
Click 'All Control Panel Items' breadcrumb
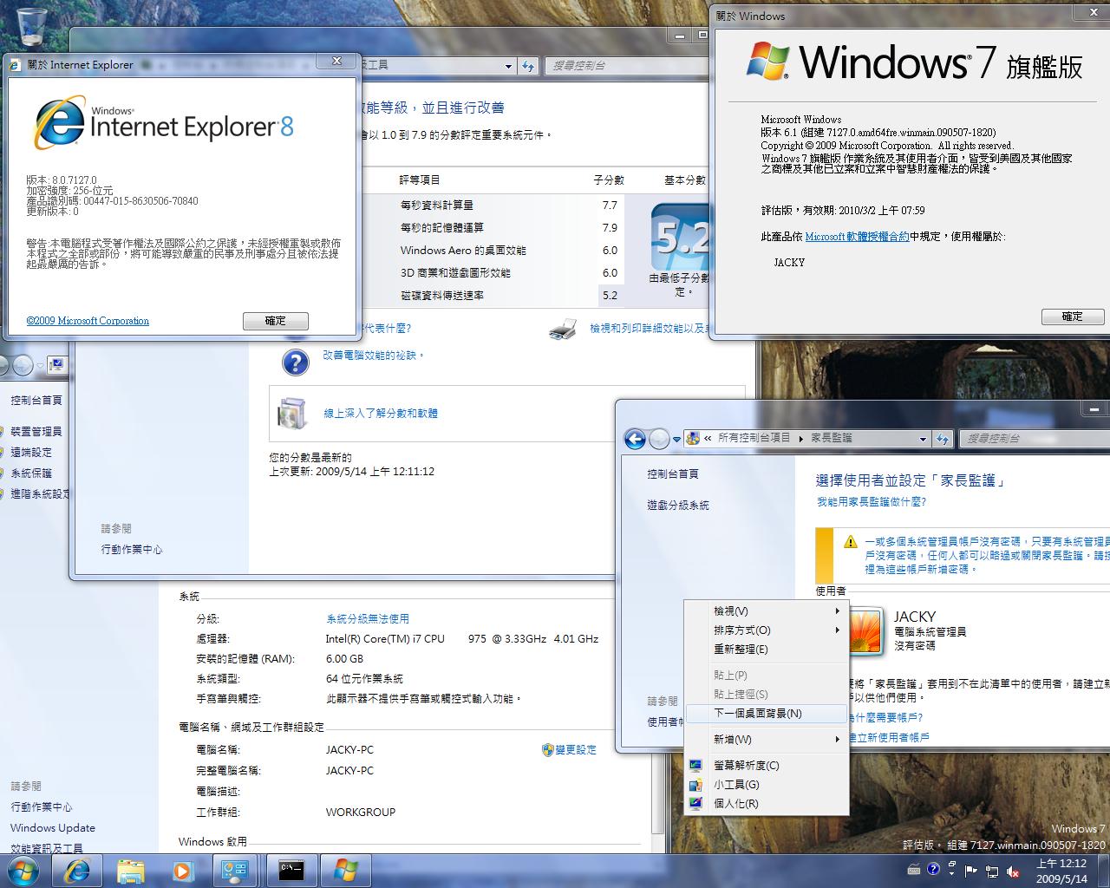[x=754, y=439]
